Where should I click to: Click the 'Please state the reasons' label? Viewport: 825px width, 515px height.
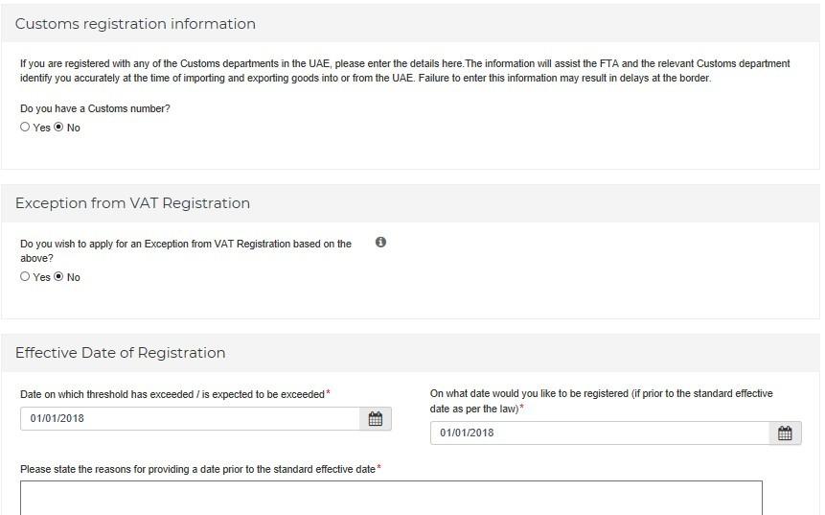[x=197, y=469]
